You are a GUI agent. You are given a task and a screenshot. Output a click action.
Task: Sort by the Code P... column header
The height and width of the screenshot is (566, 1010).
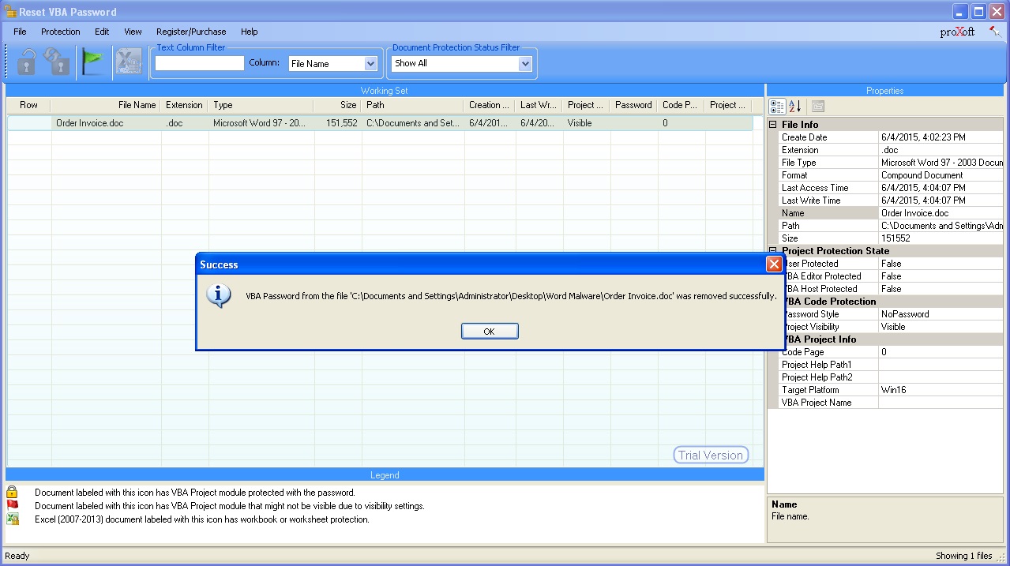pyautogui.click(x=680, y=105)
